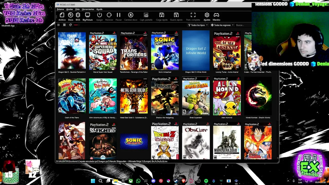Viewport: 329px width, 185px height.
Task: Select Grim Adventures of Billy & Mandy cover
Action: pos(103,96)
